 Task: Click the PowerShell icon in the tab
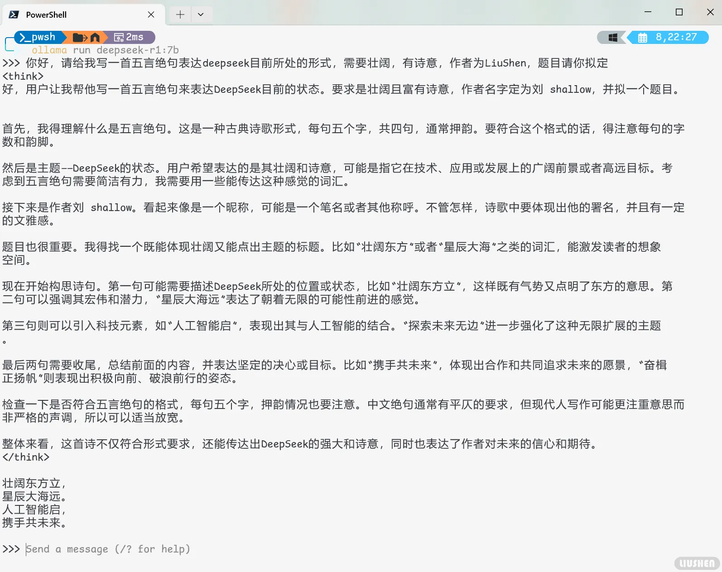pyautogui.click(x=14, y=14)
